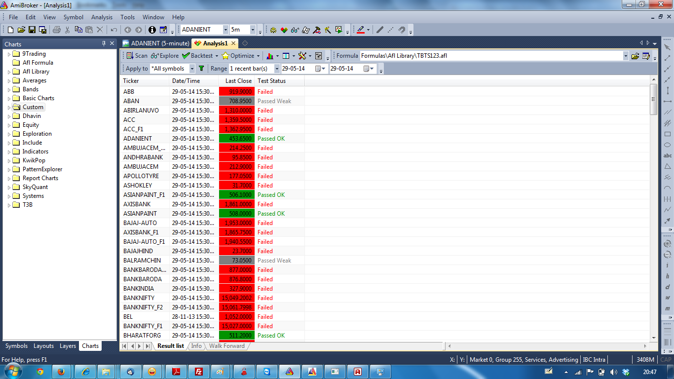This screenshot has height=379, width=674.
Task: Create a new file using the toolbar icon
Action: point(10,30)
